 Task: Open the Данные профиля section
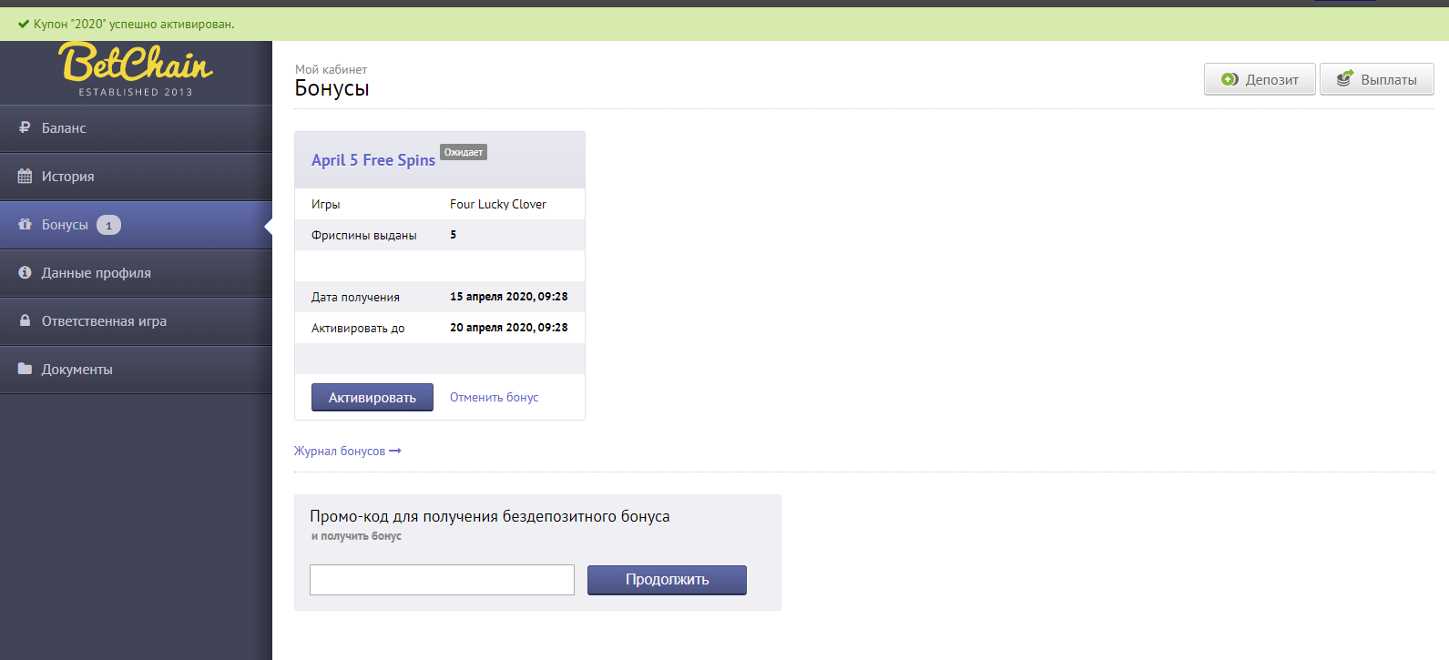[136, 273]
